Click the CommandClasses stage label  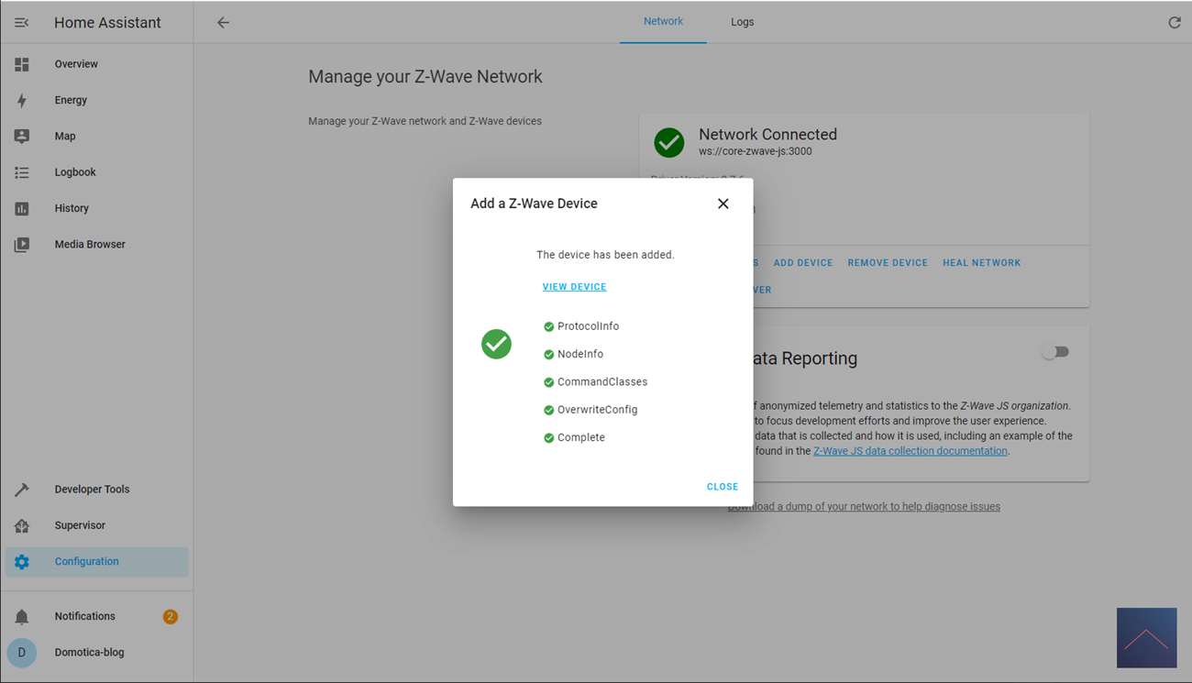point(602,382)
